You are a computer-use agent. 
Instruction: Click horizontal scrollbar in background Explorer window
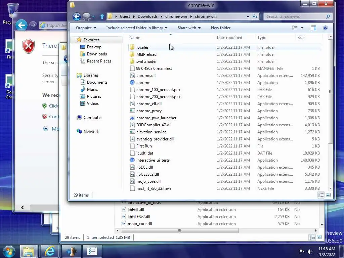180,230
